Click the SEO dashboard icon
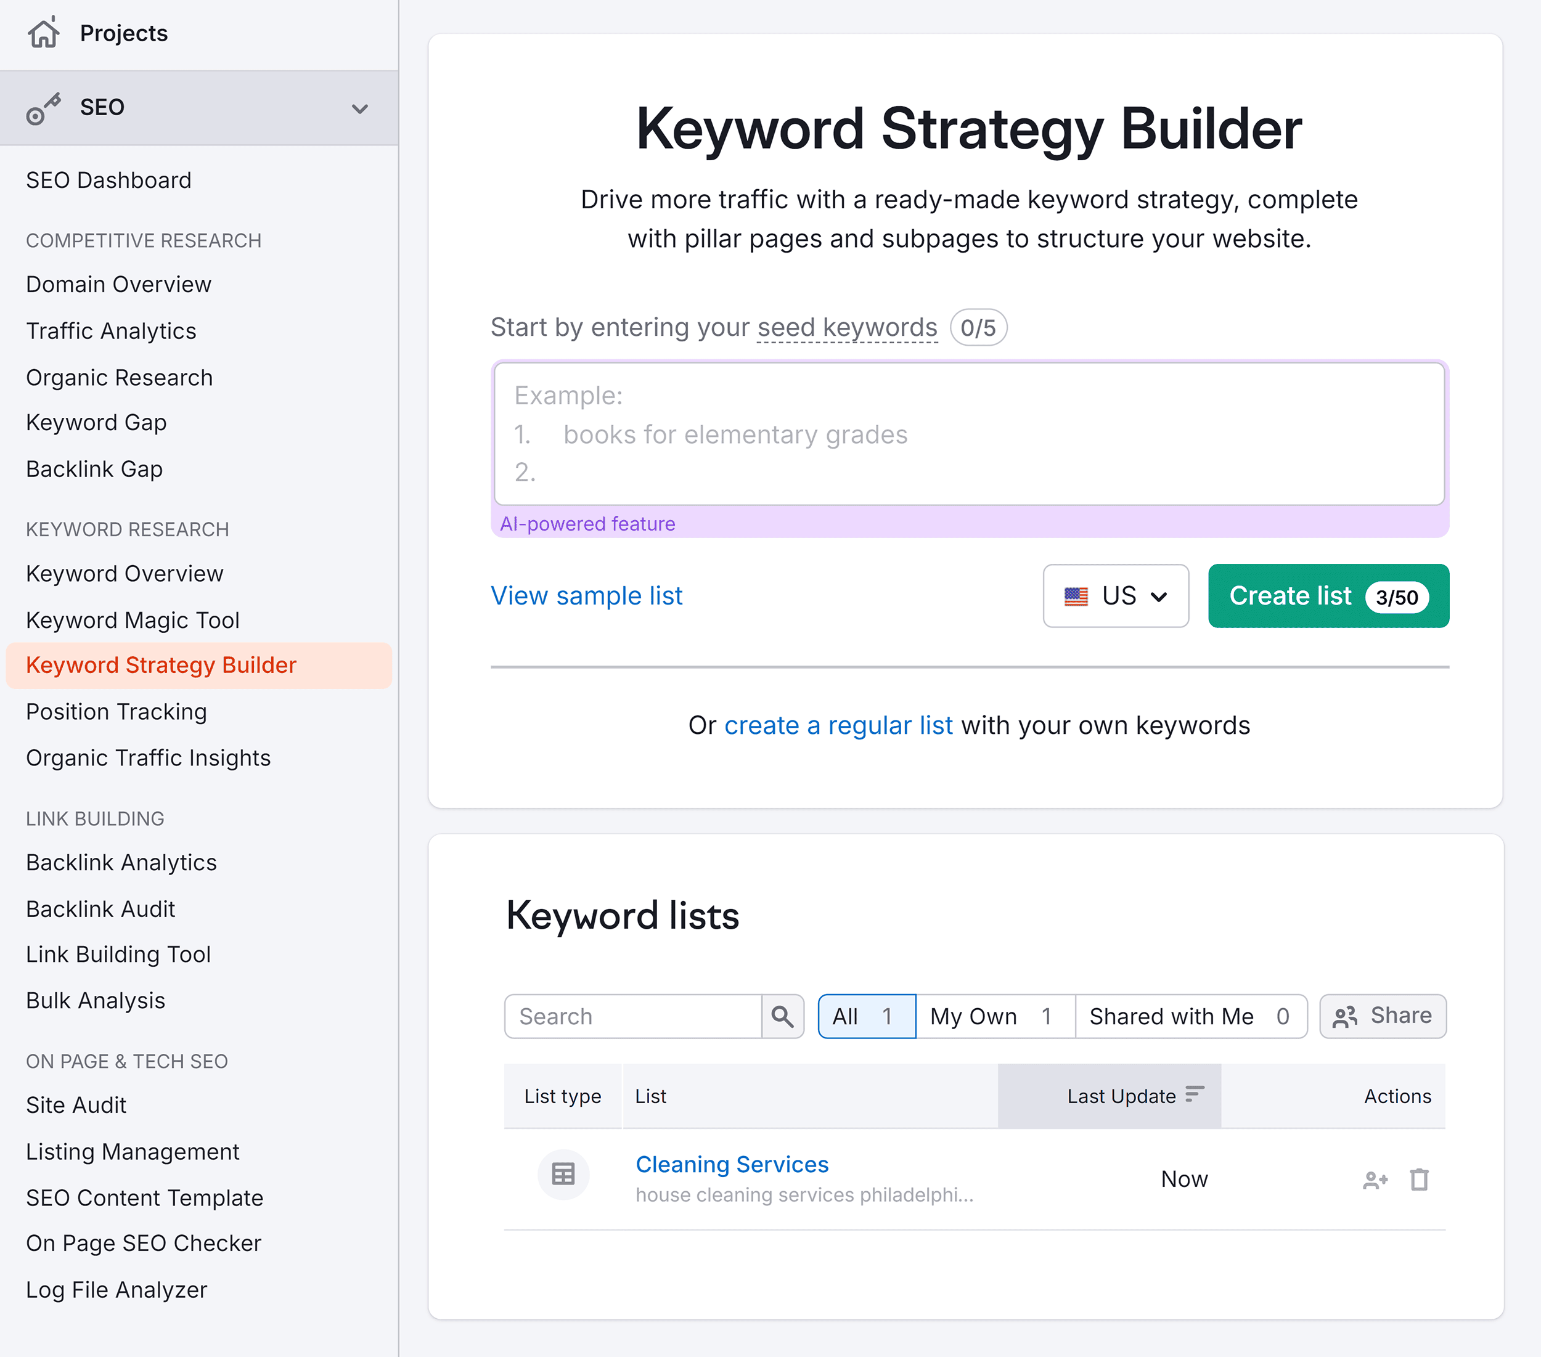Image resolution: width=1541 pixels, height=1357 pixels. (44, 106)
